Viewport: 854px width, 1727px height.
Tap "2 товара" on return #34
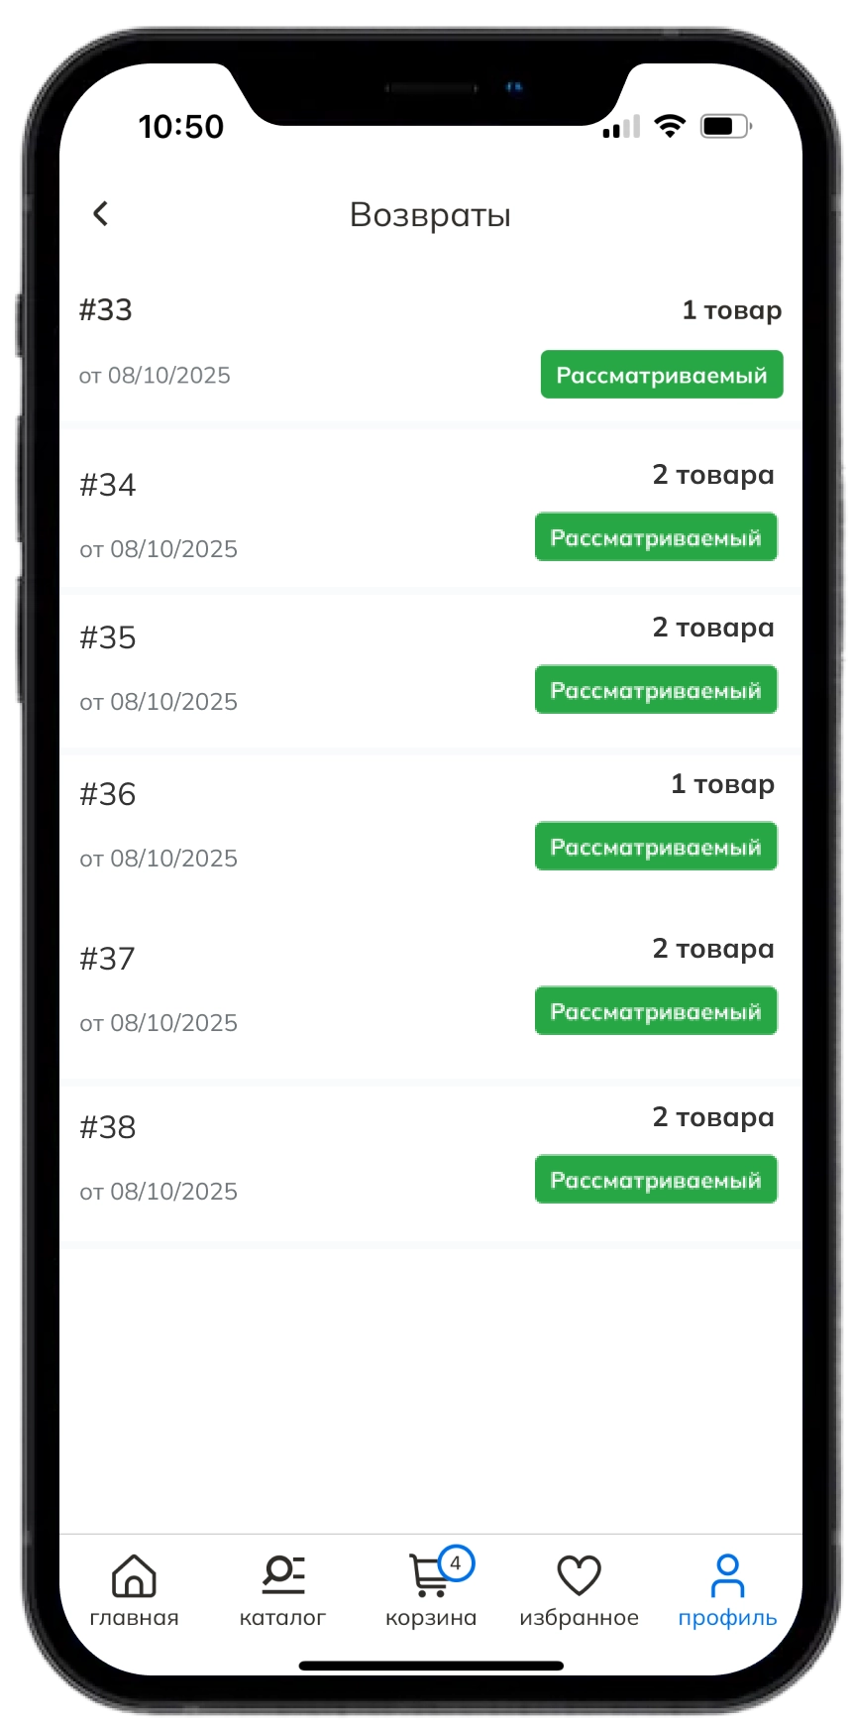[x=713, y=475]
